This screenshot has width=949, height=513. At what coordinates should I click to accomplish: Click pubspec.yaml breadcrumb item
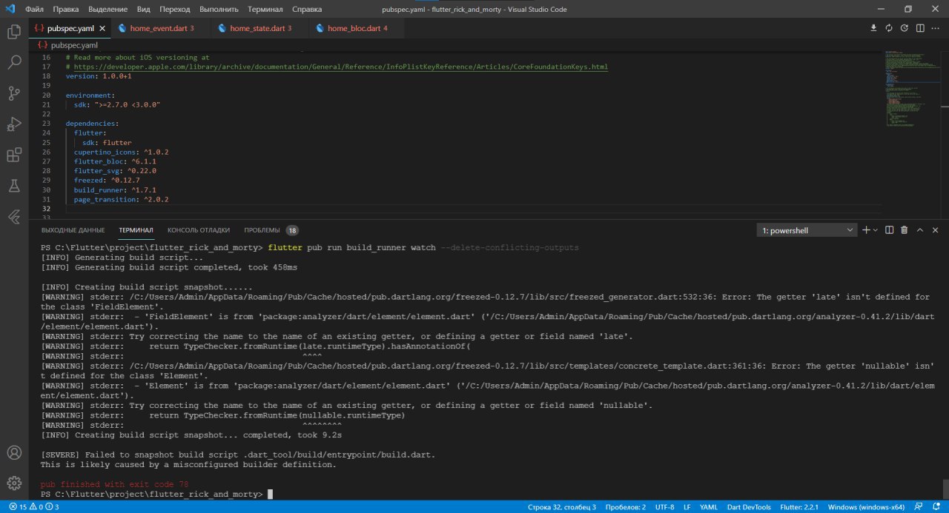tap(67, 45)
